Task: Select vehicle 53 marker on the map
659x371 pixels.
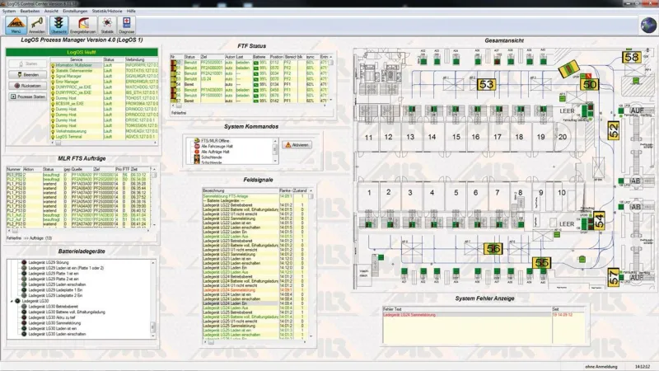Action: click(486, 84)
